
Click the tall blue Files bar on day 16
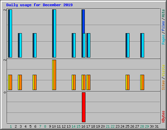(x=83, y=21)
